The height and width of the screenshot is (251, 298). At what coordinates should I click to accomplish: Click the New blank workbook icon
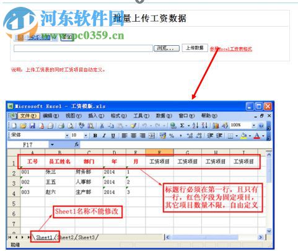click(14, 125)
